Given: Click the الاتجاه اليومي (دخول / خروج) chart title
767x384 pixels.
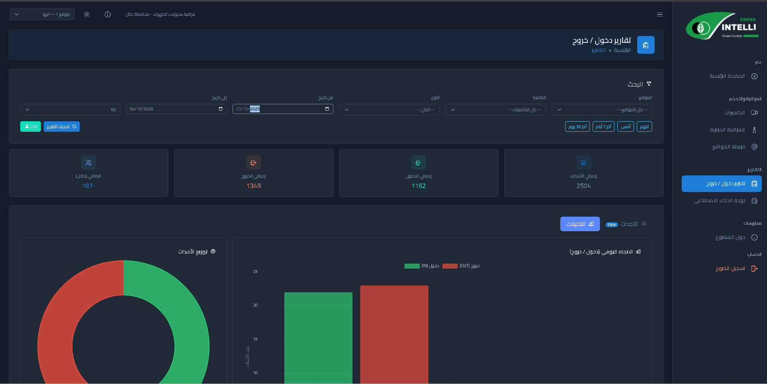Looking at the screenshot, I should point(601,252).
